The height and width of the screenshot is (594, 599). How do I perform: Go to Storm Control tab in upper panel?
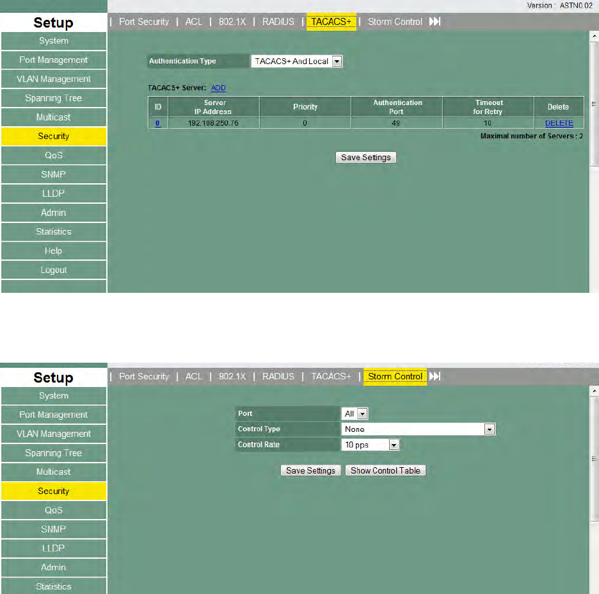(395, 22)
